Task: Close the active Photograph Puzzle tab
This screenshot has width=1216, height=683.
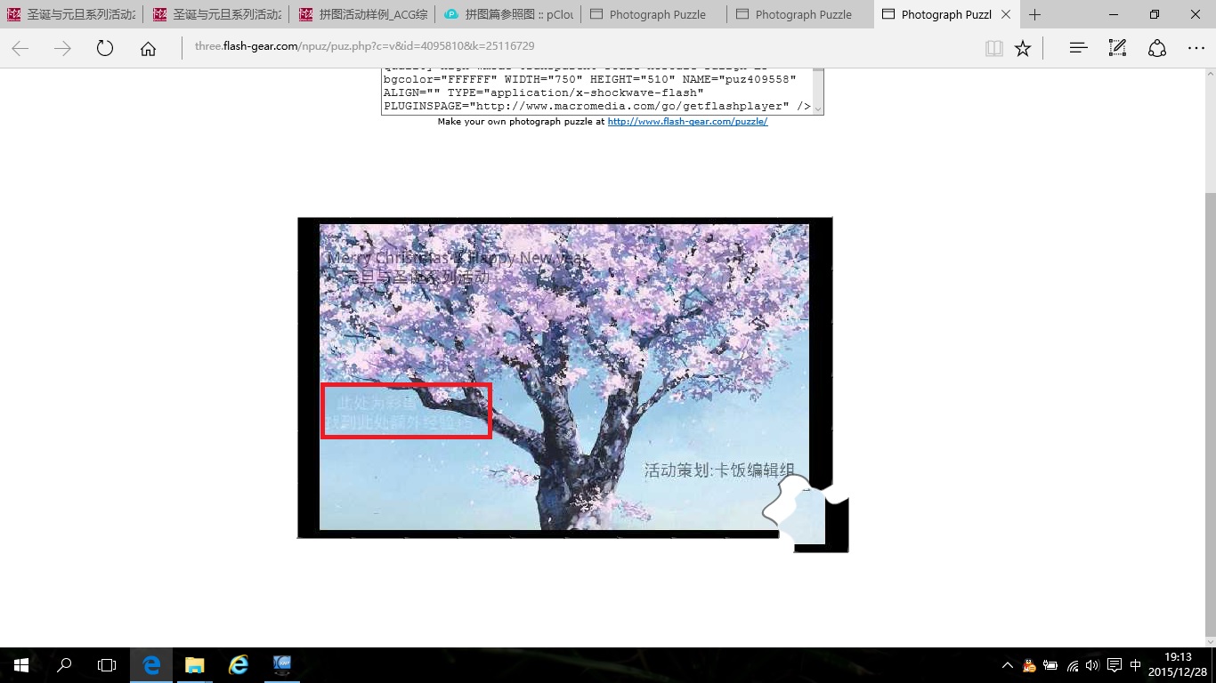Action: pos(1006,14)
